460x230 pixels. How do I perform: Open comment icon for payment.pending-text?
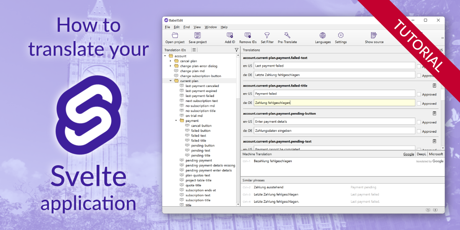pos(434,141)
